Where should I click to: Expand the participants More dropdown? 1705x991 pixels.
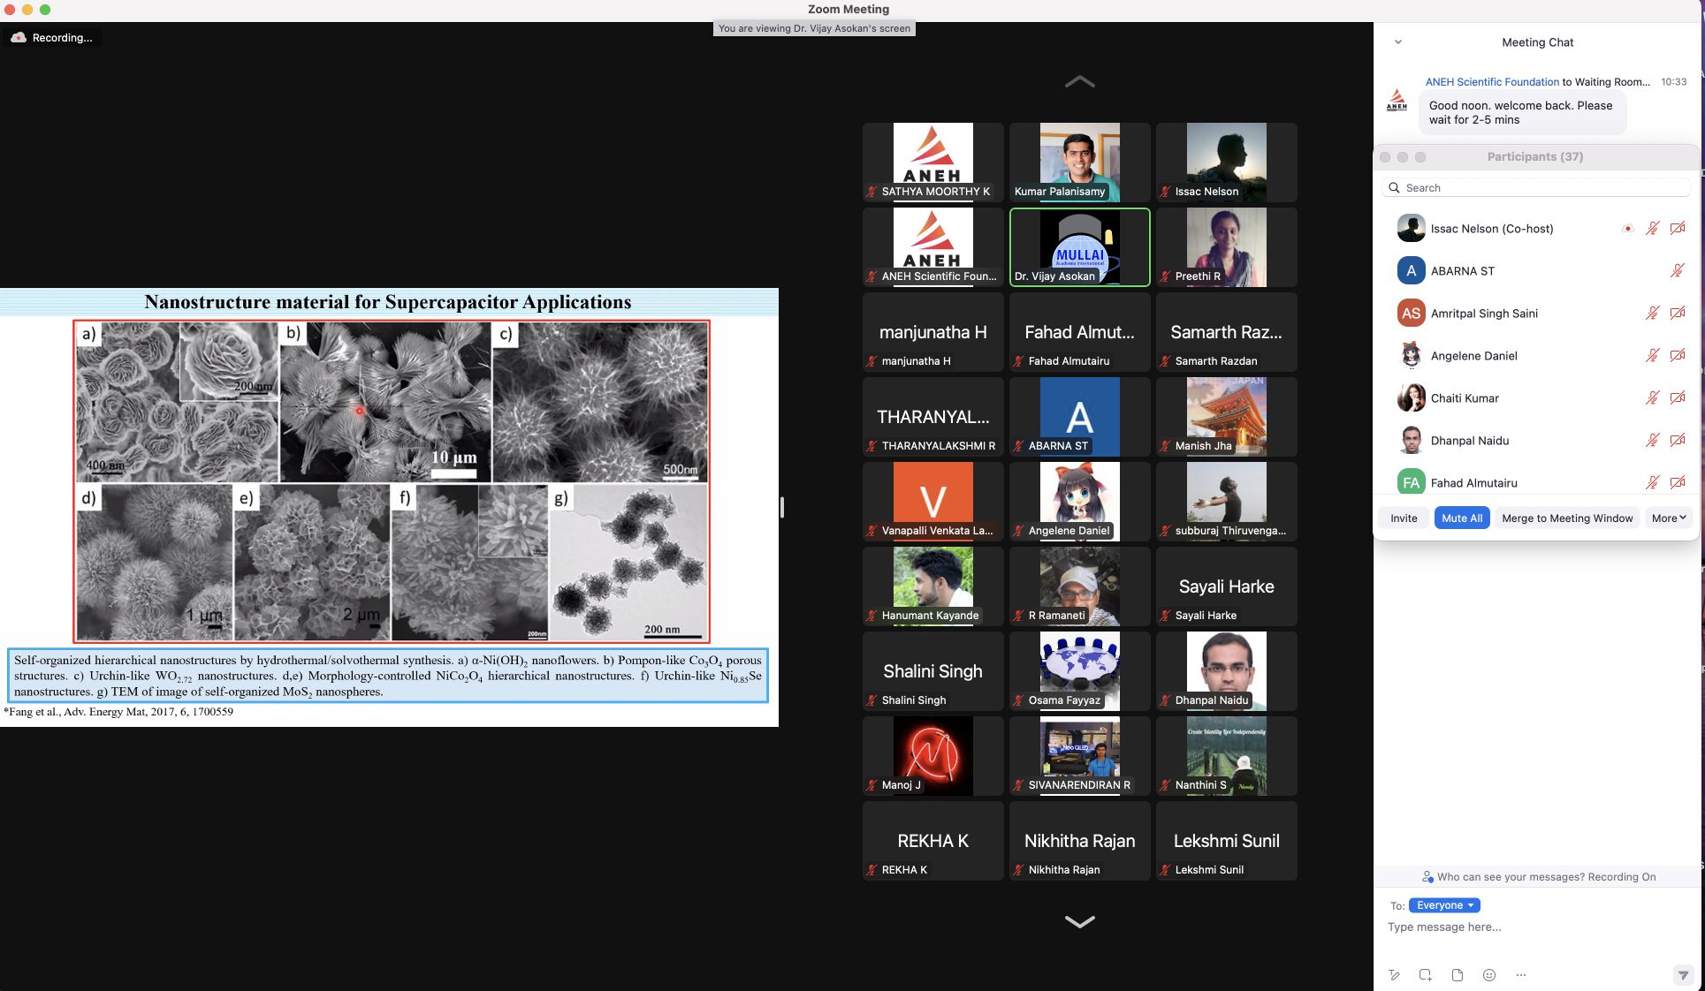1669,518
